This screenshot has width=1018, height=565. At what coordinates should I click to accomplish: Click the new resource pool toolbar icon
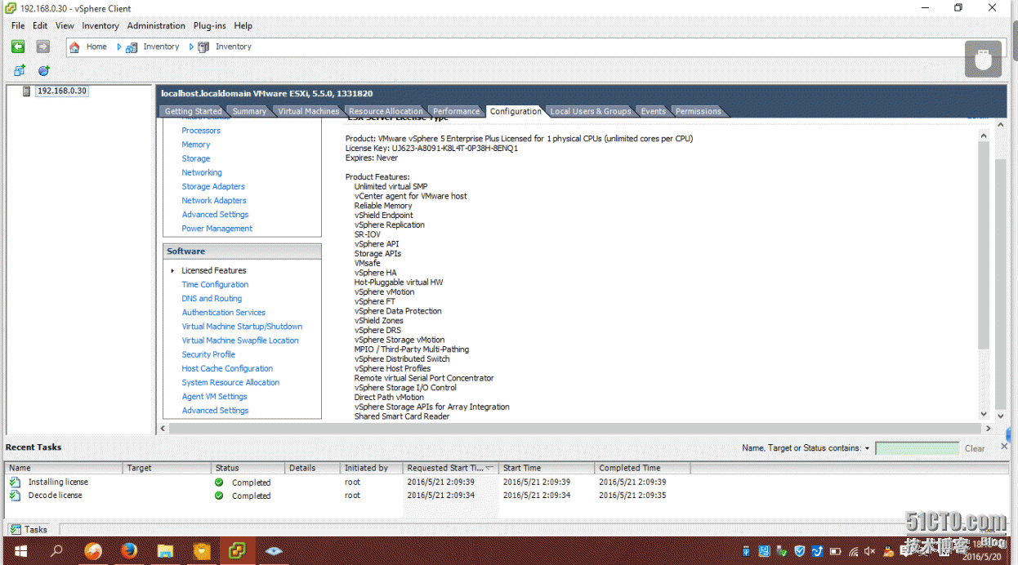tap(44, 71)
